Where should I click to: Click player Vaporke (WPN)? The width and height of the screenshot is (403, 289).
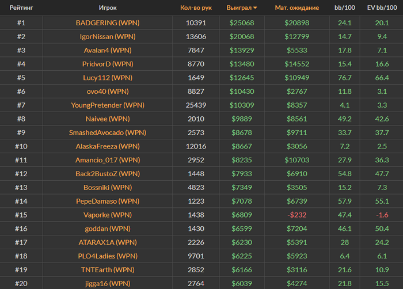pos(108,215)
